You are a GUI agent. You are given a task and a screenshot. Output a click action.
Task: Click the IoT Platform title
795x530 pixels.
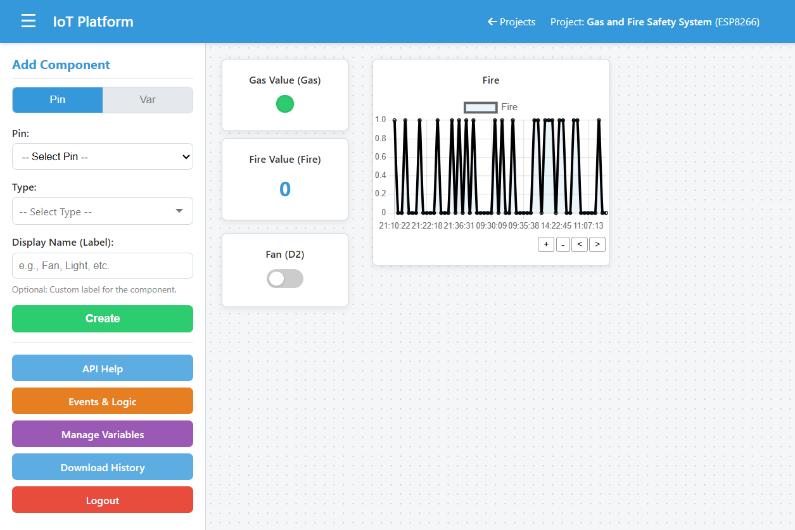(93, 22)
